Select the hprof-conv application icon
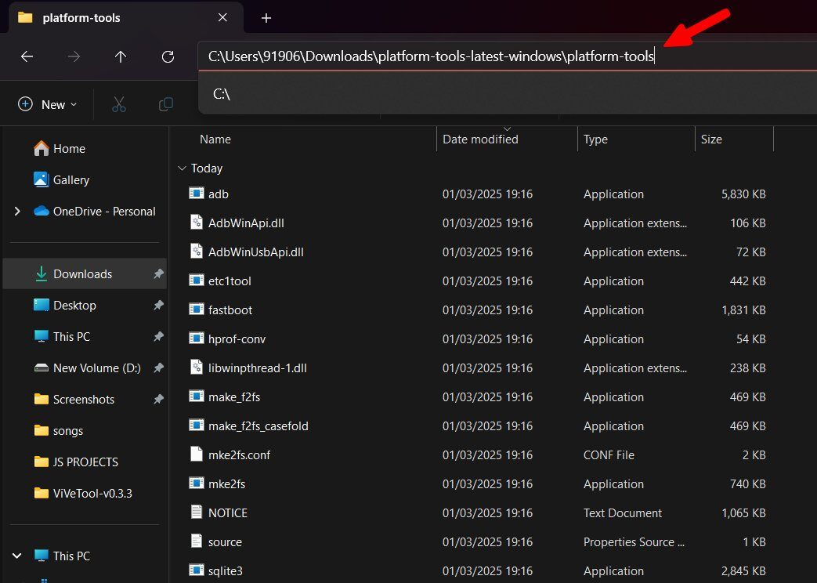The height and width of the screenshot is (583, 817). [196, 339]
